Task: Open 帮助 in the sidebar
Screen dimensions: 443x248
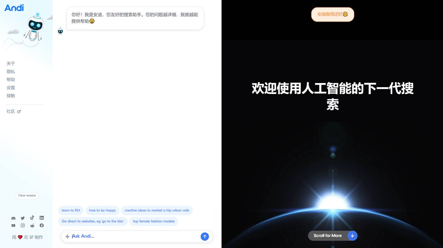Action: [11, 80]
